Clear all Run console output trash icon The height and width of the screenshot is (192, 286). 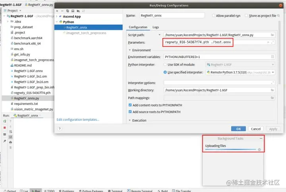coord(11,147)
